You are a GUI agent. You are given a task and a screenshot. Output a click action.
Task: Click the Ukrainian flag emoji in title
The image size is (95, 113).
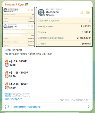click(x=26, y=4)
